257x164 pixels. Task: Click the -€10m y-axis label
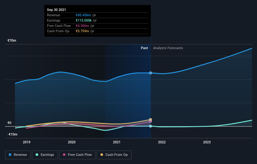click(x=13, y=134)
